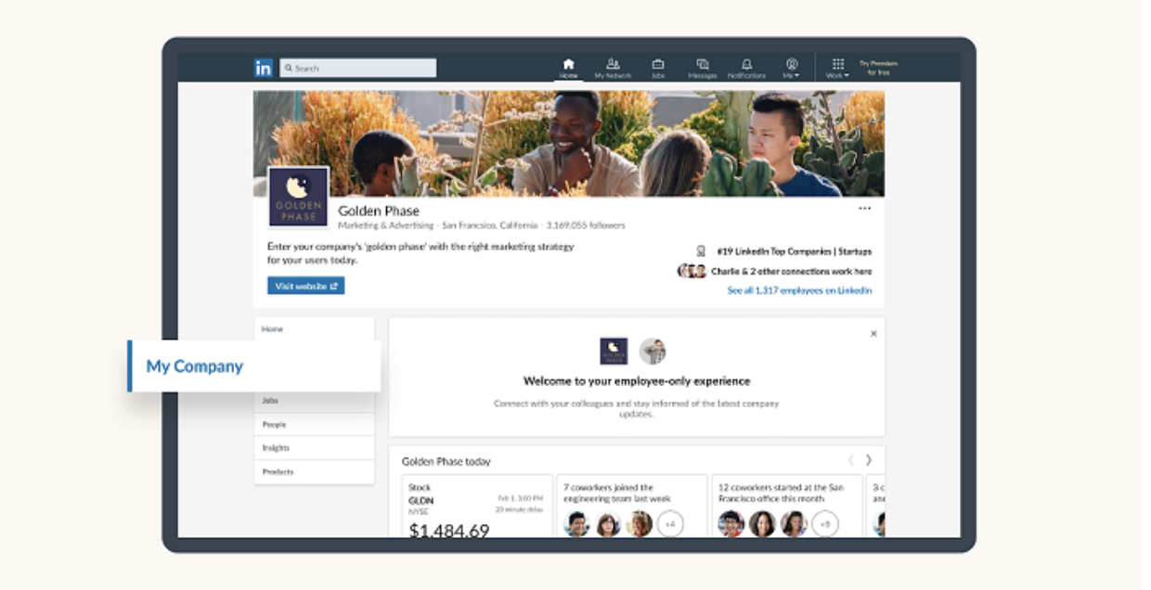Open My Network in the top bar
The image size is (1151, 590).
coord(613,69)
